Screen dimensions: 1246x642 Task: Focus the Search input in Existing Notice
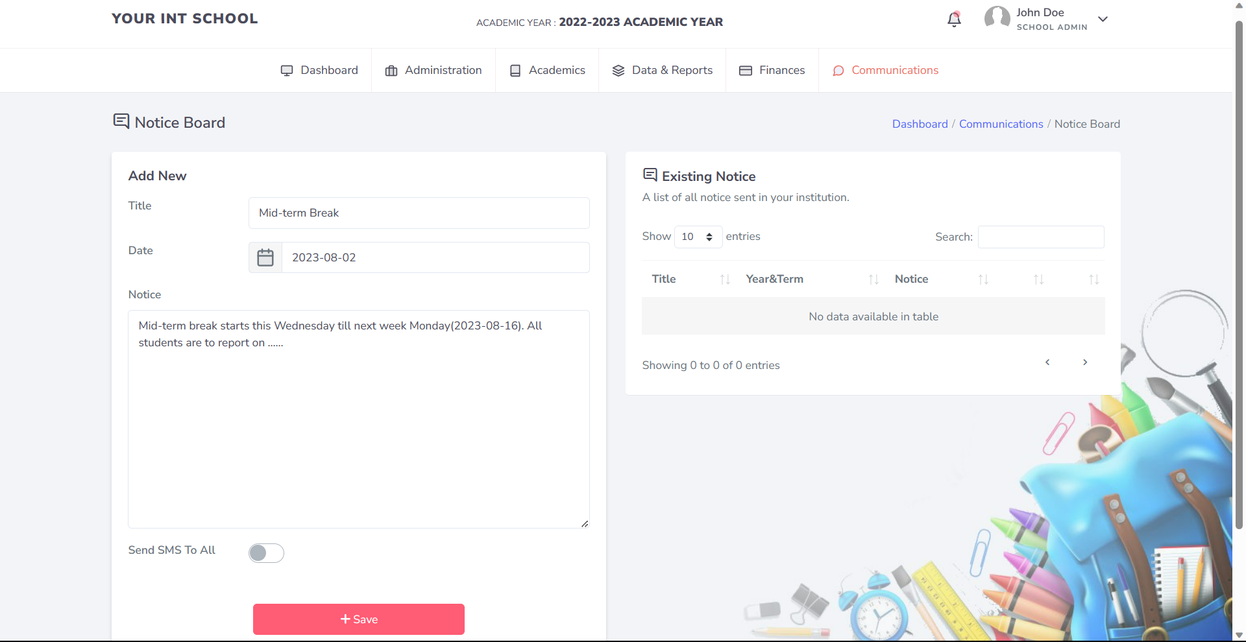click(x=1041, y=237)
